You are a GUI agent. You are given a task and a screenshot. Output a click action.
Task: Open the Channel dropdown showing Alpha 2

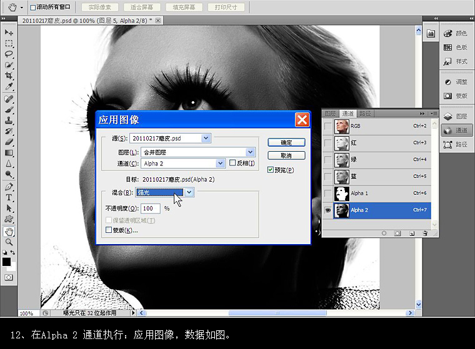[220, 164]
